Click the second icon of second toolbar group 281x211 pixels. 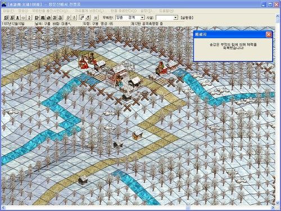pos(43,17)
